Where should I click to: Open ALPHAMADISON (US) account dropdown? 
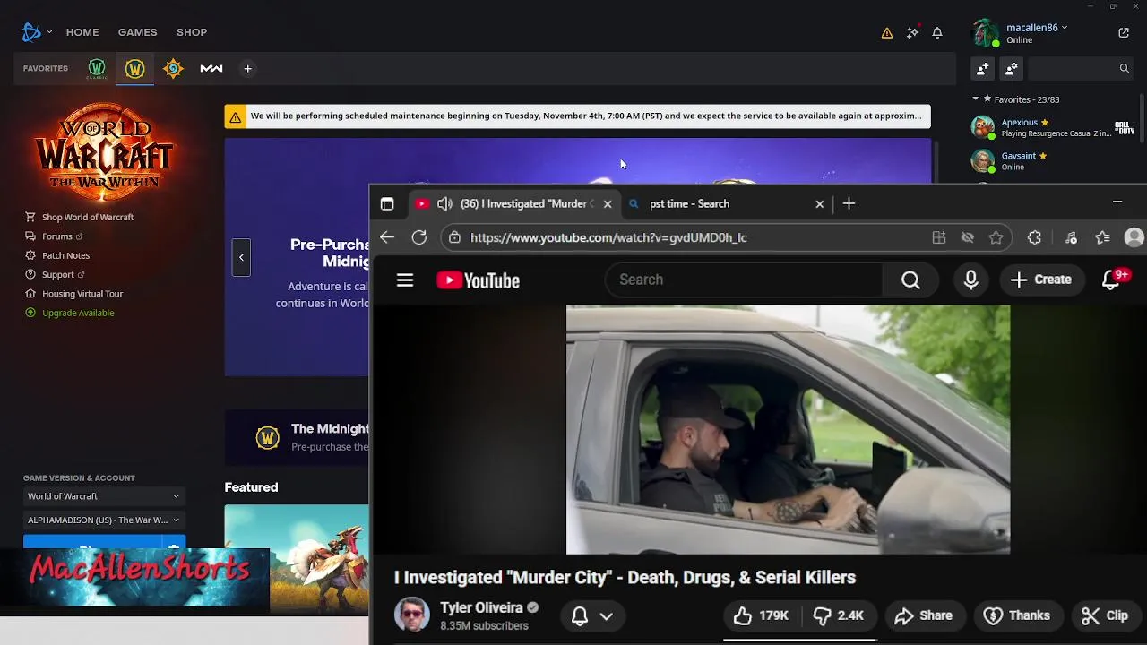click(x=104, y=520)
